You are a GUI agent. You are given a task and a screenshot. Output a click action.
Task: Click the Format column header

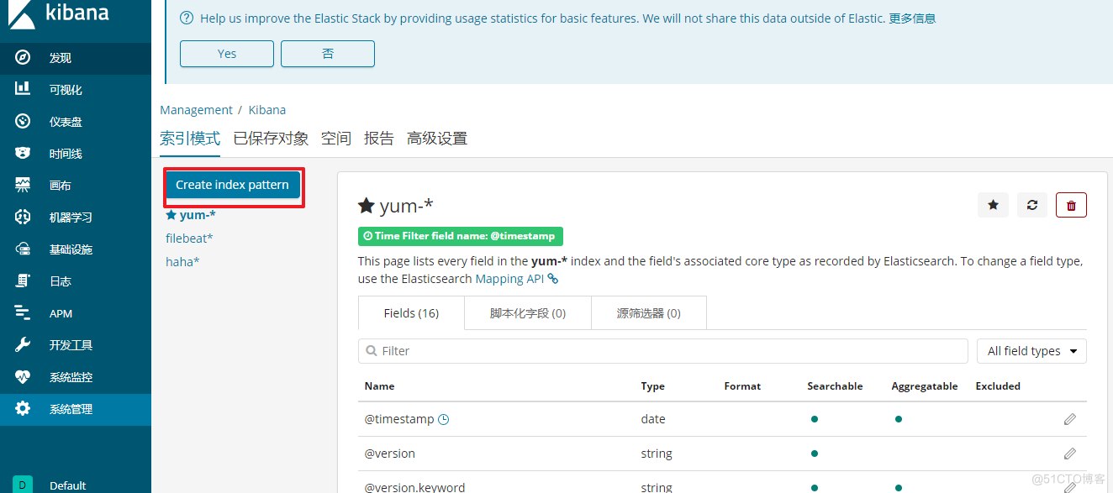click(742, 386)
